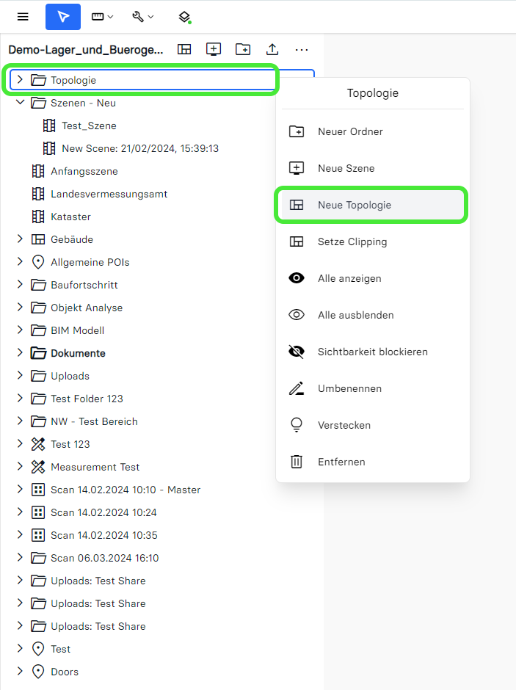Click the upload icon in project header
516x690 pixels.
tap(272, 49)
